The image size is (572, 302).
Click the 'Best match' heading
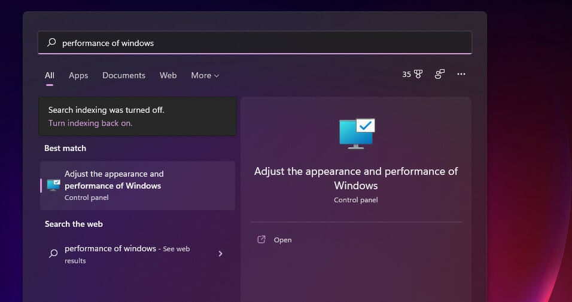pyautogui.click(x=65, y=149)
